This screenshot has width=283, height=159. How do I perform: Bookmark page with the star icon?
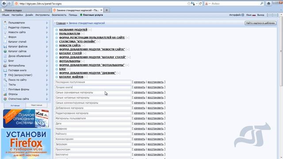(189, 4)
